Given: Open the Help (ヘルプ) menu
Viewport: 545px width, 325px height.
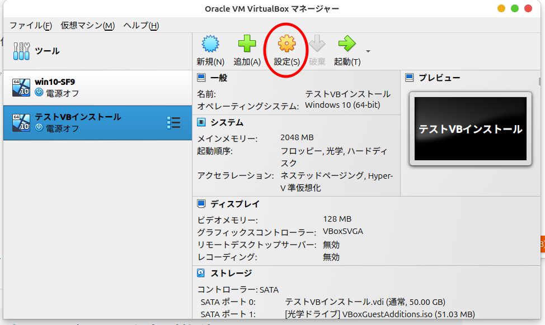Looking at the screenshot, I should 141,26.
